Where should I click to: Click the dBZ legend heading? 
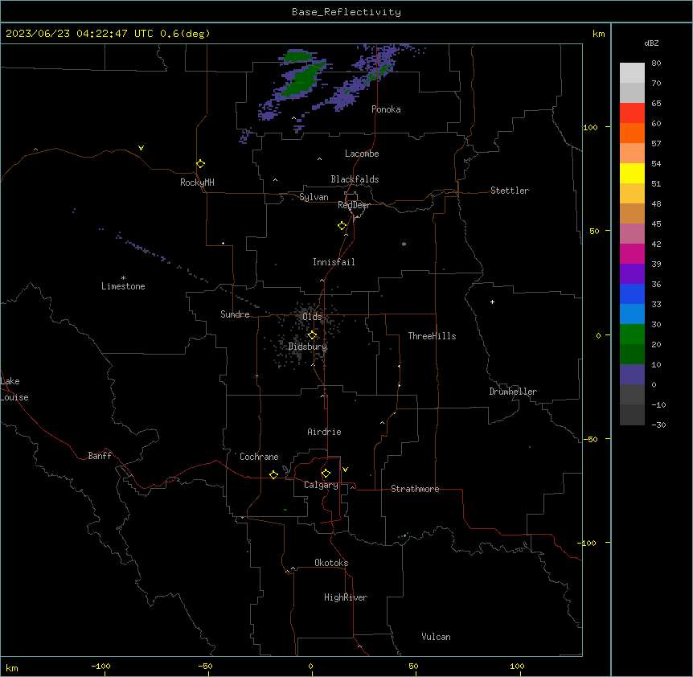click(651, 43)
